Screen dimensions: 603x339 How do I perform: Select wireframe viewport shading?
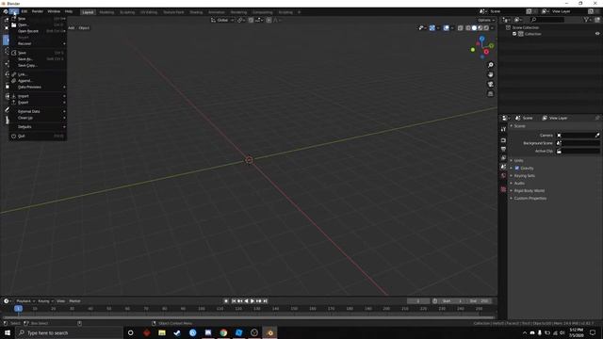click(468, 28)
